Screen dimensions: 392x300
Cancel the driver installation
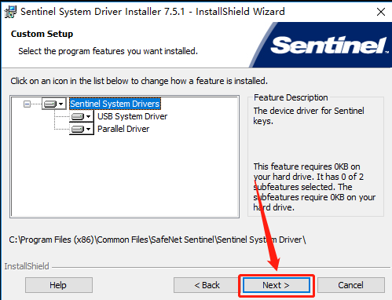pos(351,285)
